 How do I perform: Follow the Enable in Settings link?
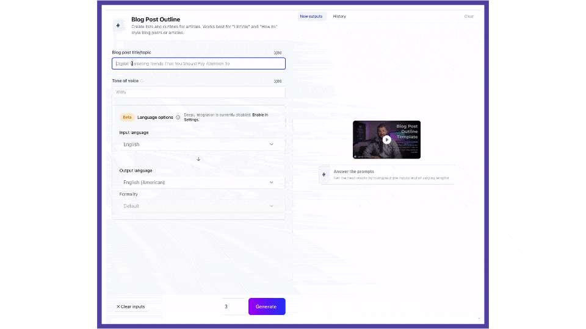coord(259,115)
